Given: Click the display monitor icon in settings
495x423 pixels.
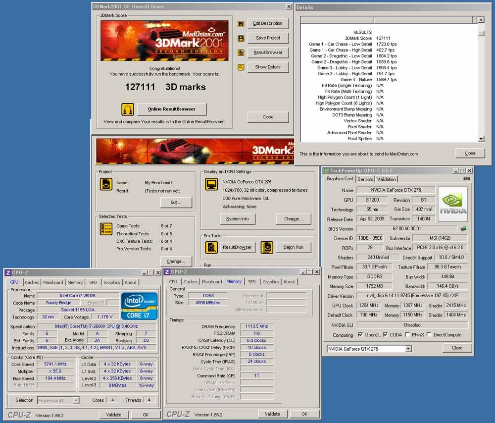Looking at the screenshot, I should (211, 184).
